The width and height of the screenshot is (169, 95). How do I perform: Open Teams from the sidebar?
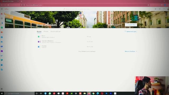coord(2,46)
